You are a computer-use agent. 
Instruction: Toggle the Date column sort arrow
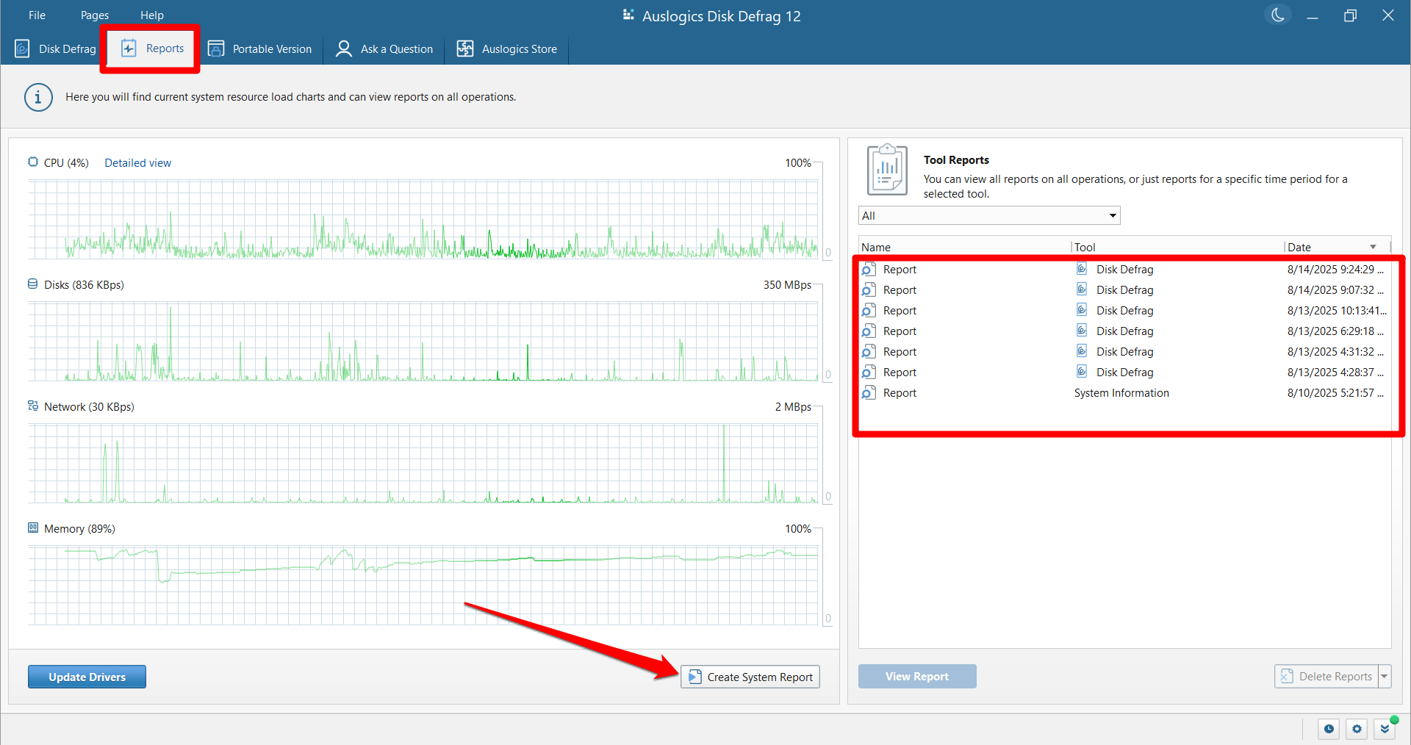click(x=1373, y=247)
